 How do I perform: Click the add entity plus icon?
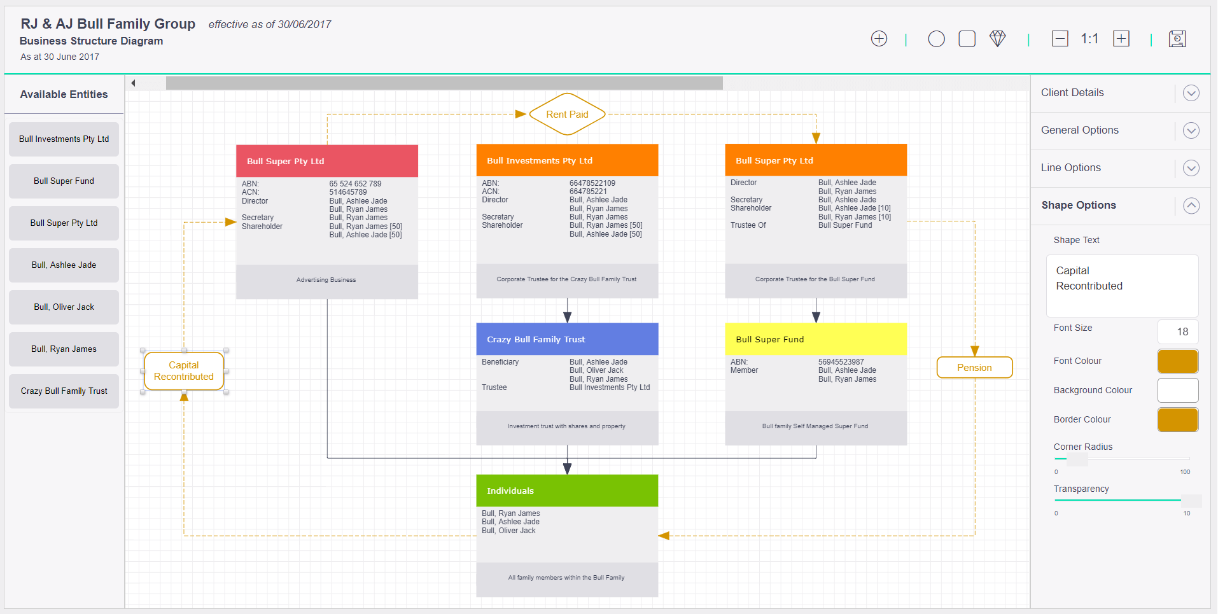(x=879, y=38)
